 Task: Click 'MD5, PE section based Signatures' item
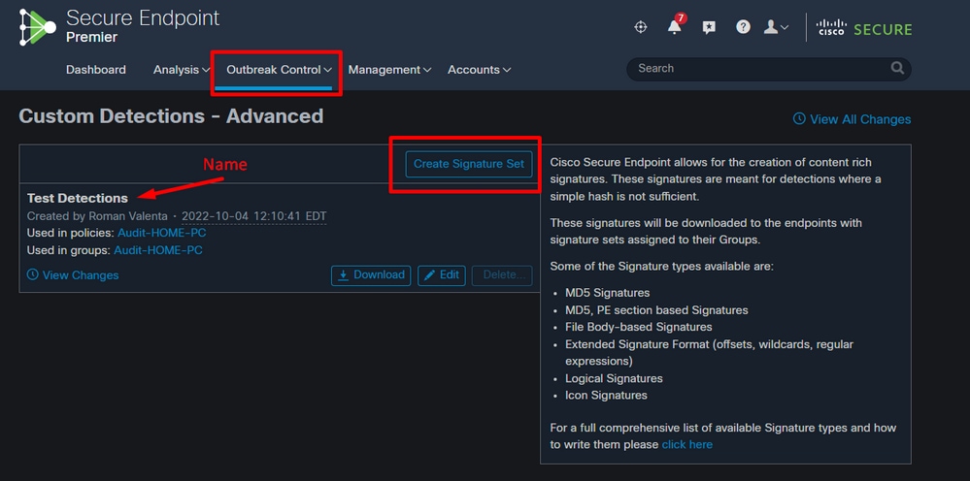(656, 310)
